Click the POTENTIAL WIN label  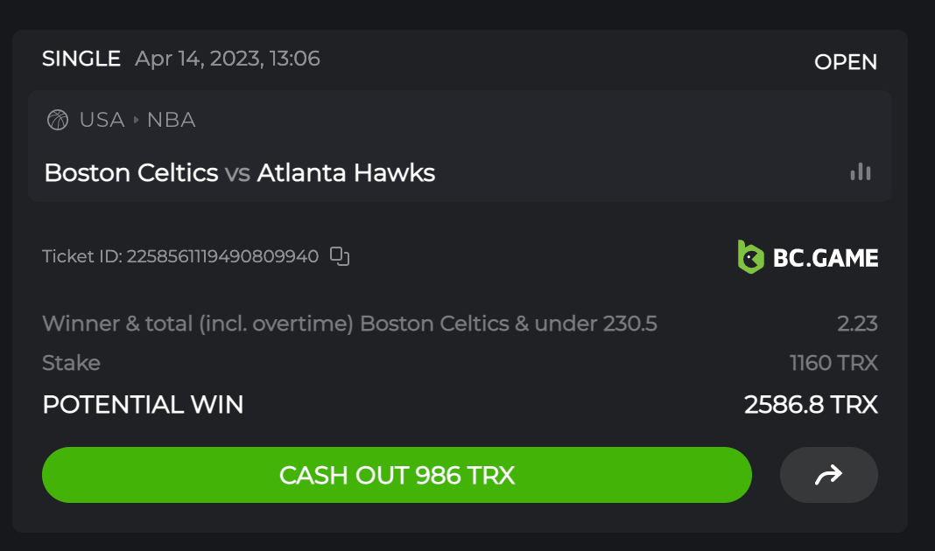coord(143,405)
